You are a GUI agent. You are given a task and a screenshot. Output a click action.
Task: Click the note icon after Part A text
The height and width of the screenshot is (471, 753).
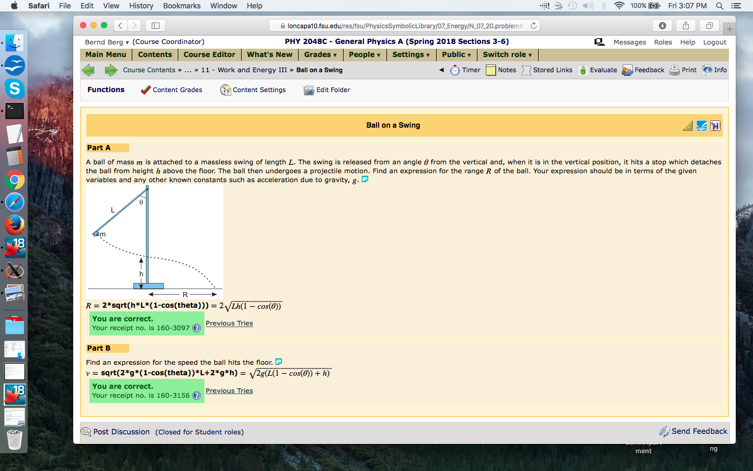365,180
